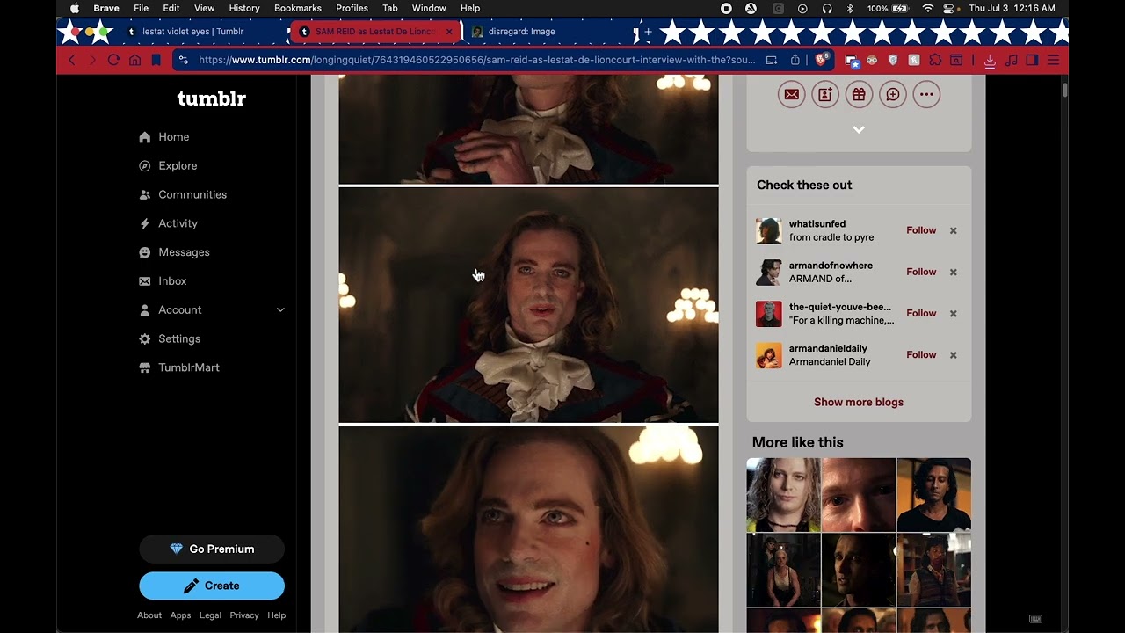Click the envelope message icon on the blog card
This screenshot has height=633, width=1125.
[x=792, y=95]
